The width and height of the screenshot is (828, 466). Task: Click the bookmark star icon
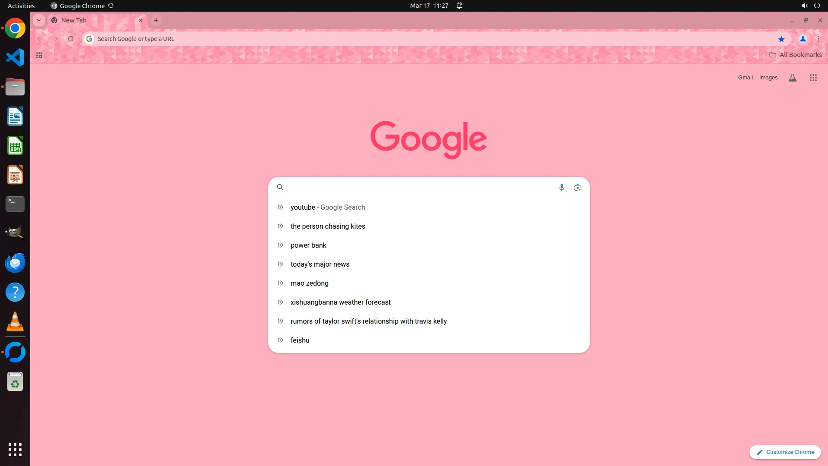click(x=781, y=39)
